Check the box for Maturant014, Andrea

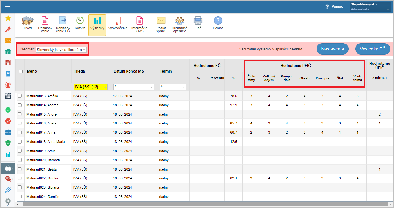(20, 105)
